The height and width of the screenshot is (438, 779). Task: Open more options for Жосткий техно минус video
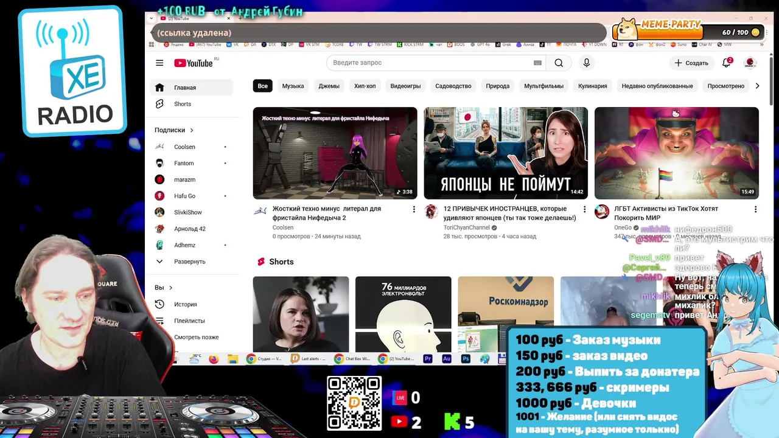[414, 209]
